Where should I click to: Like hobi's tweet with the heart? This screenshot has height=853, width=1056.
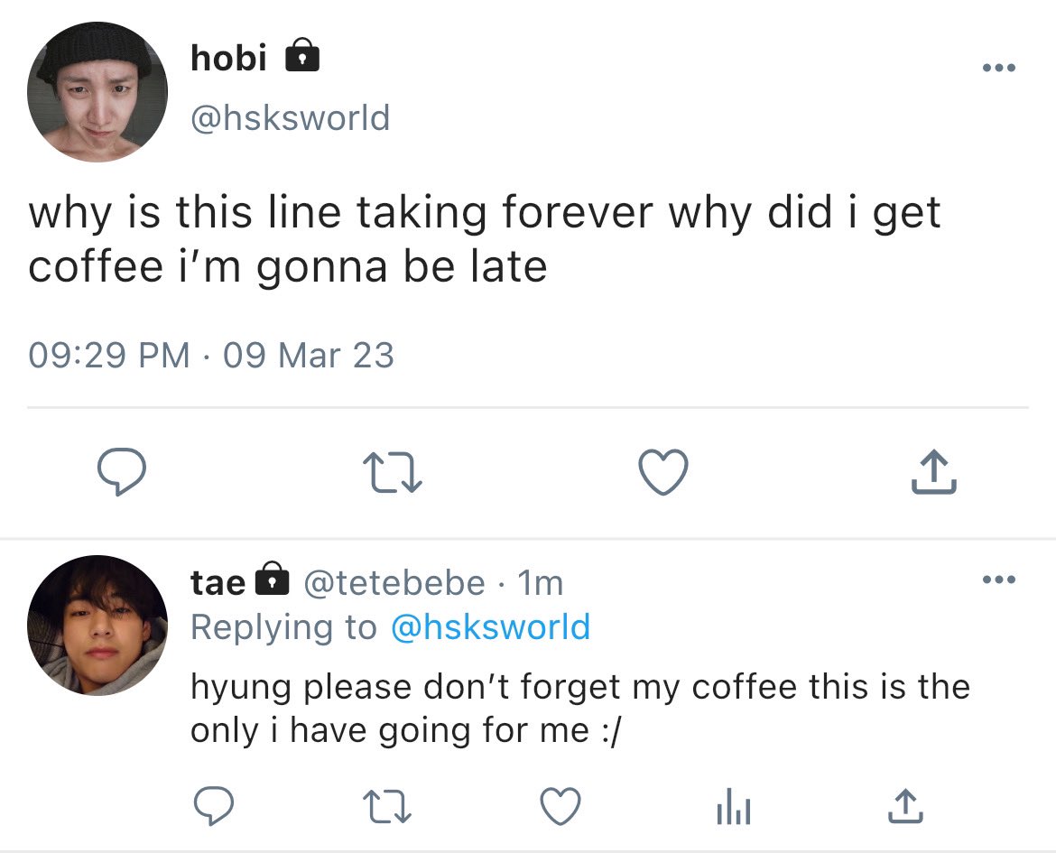click(663, 472)
